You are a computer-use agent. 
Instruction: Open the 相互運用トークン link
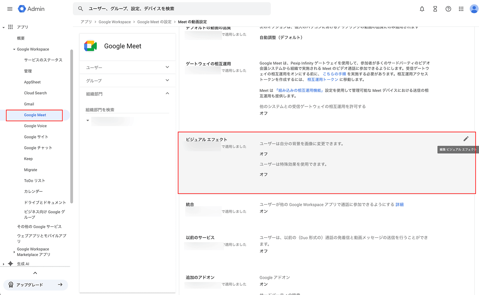tap(323, 80)
